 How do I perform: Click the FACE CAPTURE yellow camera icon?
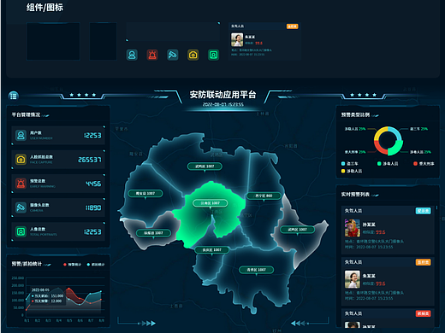pos(21,160)
